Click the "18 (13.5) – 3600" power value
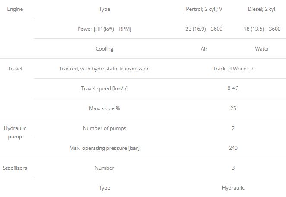 click(x=262, y=29)
